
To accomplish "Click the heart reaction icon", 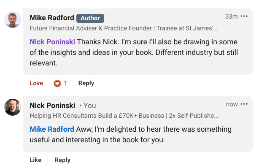I will (x=57, y=83).
